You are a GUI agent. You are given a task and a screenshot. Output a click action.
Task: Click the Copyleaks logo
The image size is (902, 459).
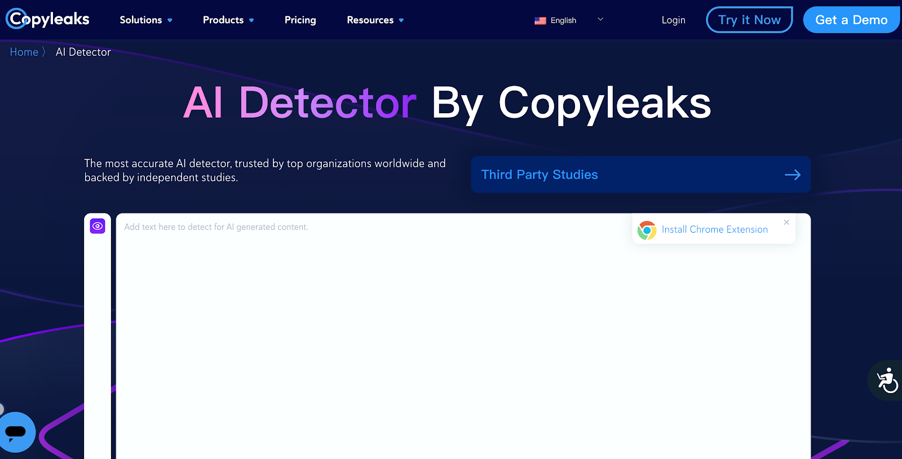(x=47, y=19)
